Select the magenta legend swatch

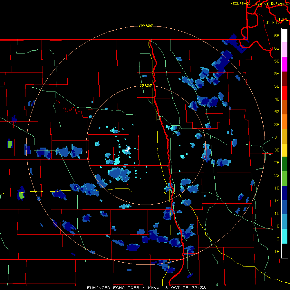click(x=285, y=64)
